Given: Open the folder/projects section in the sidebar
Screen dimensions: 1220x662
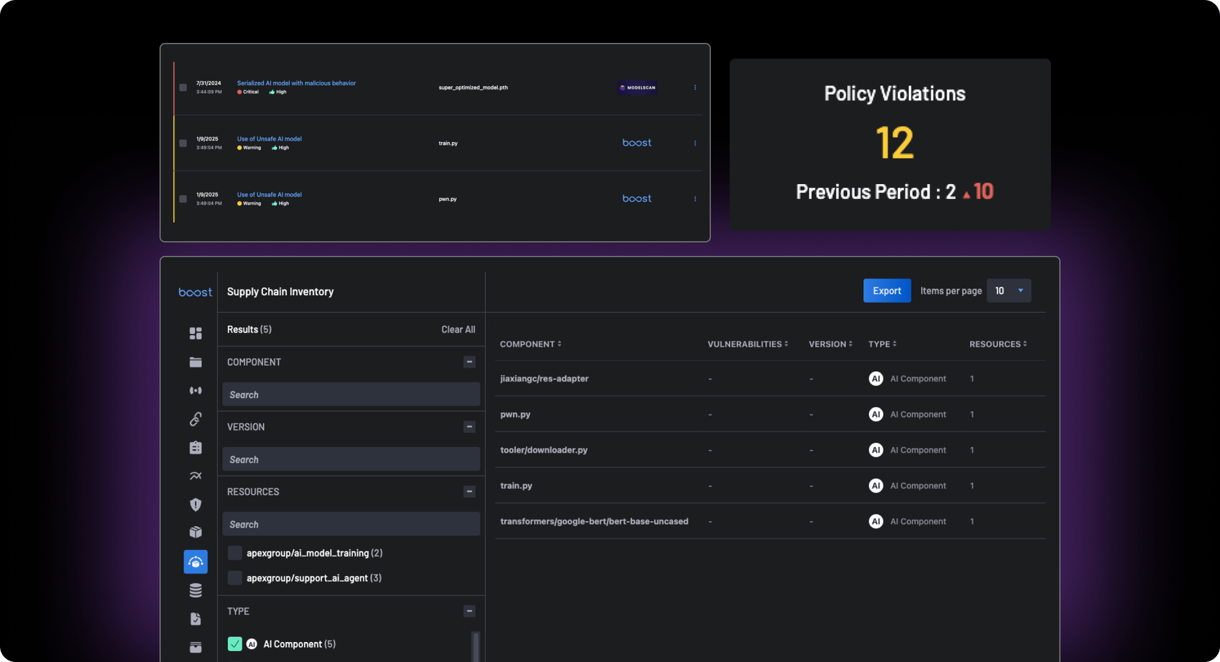Looking at the screenshot, I should (x=195, y=361).
